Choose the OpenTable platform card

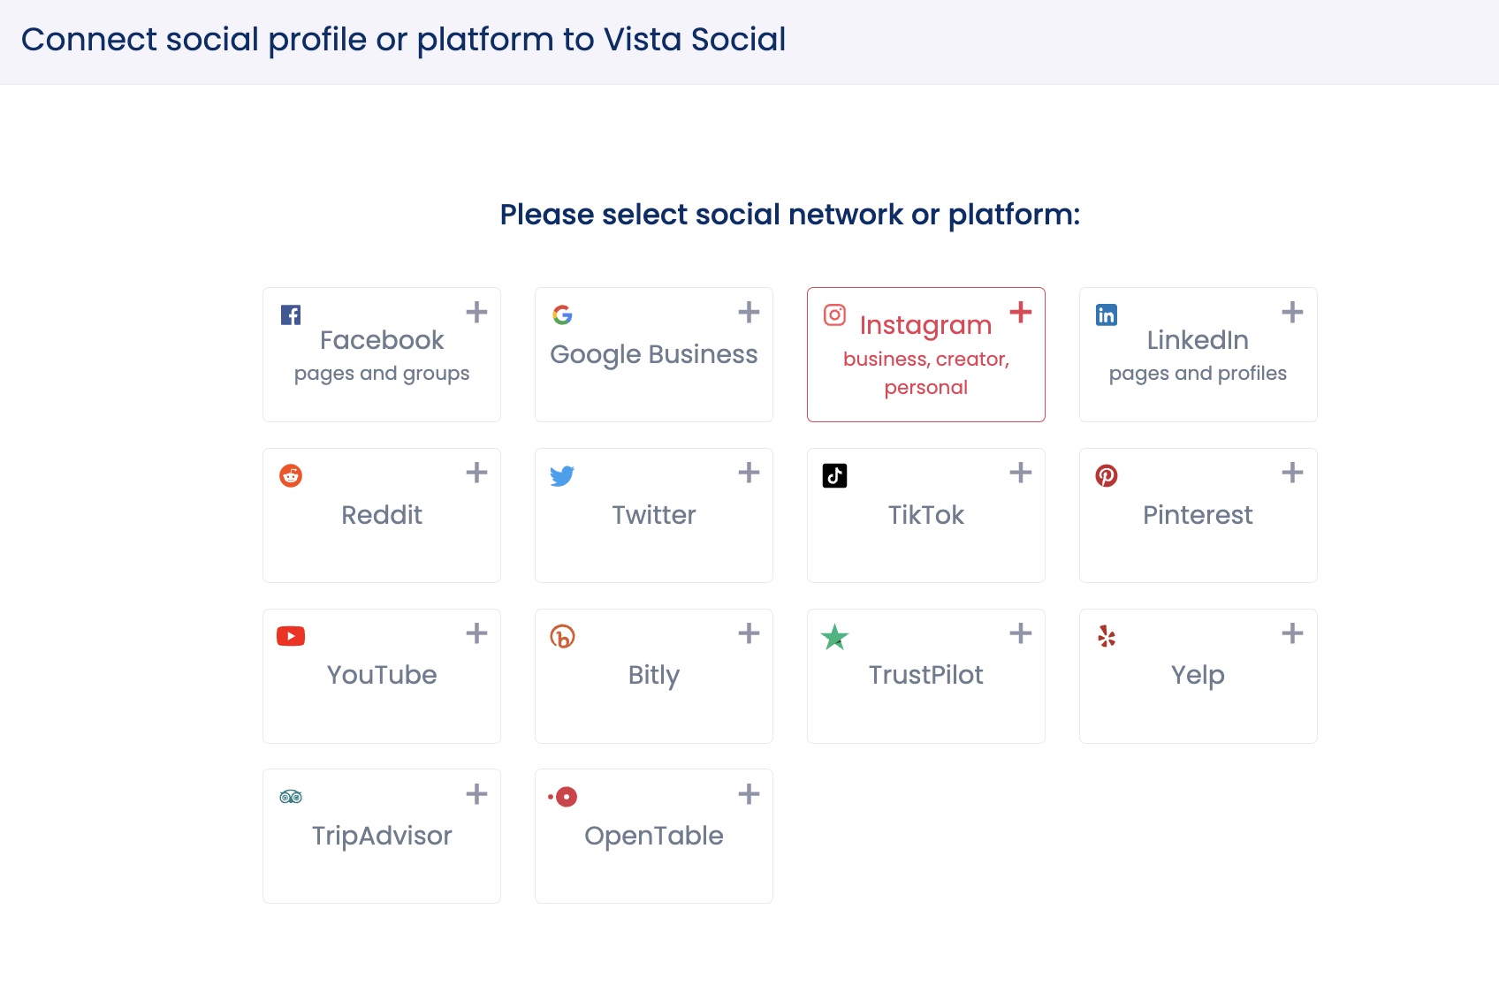[x=653, y=836]
